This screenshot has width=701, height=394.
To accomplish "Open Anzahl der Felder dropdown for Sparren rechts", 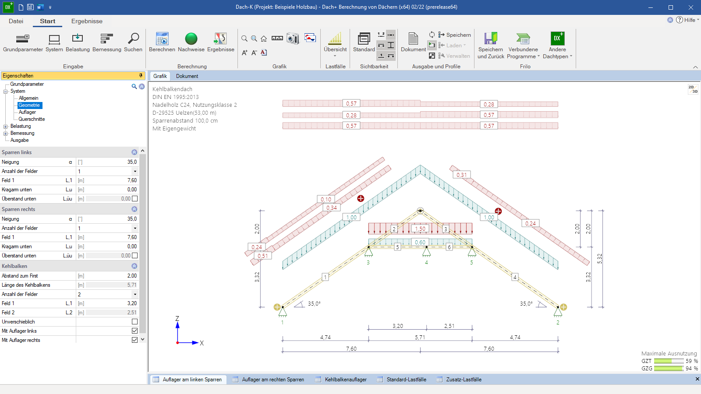I will click(x=135, y=228).
